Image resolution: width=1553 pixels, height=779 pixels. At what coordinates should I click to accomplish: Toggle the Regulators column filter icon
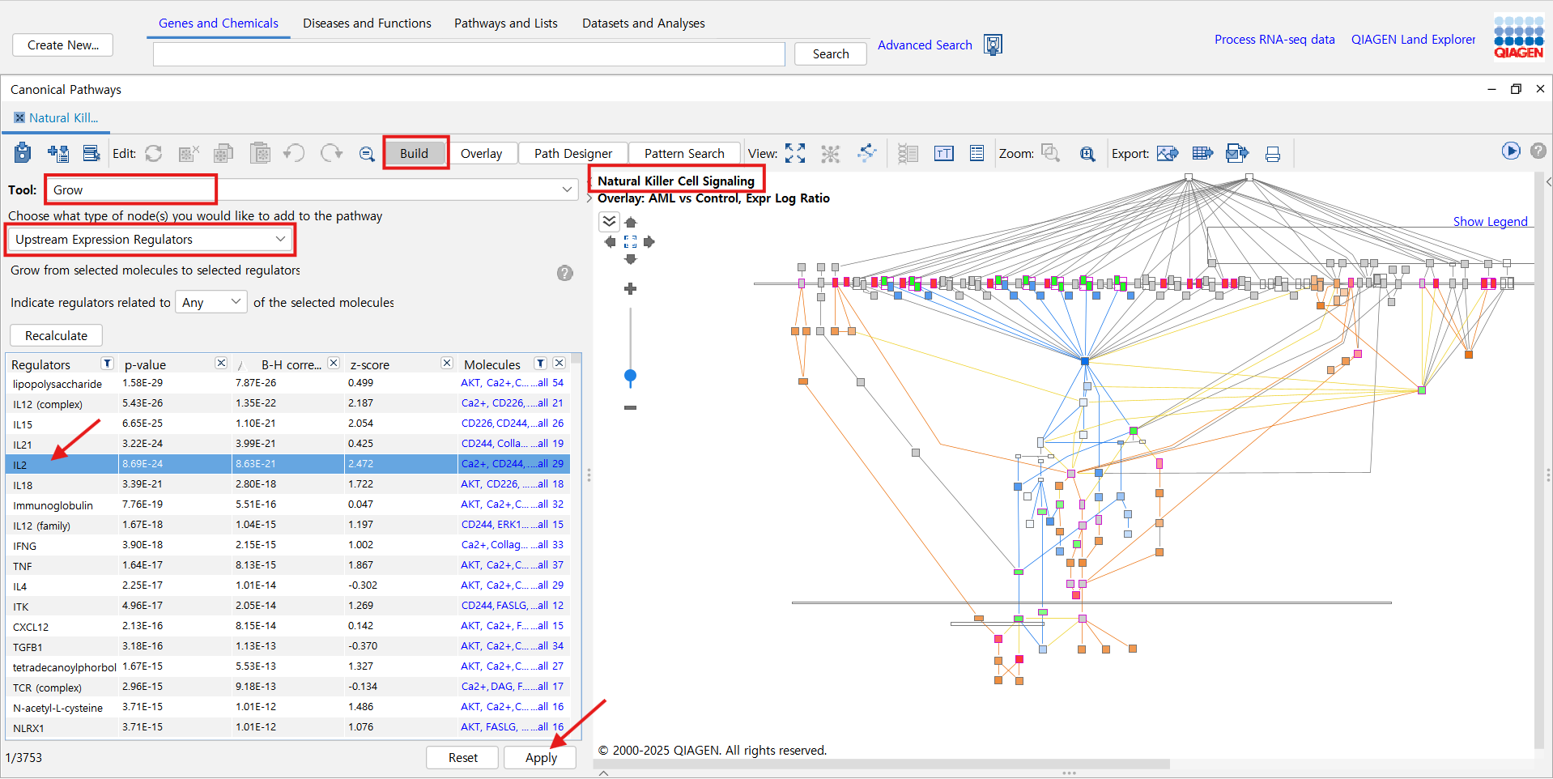pos(107,363)
